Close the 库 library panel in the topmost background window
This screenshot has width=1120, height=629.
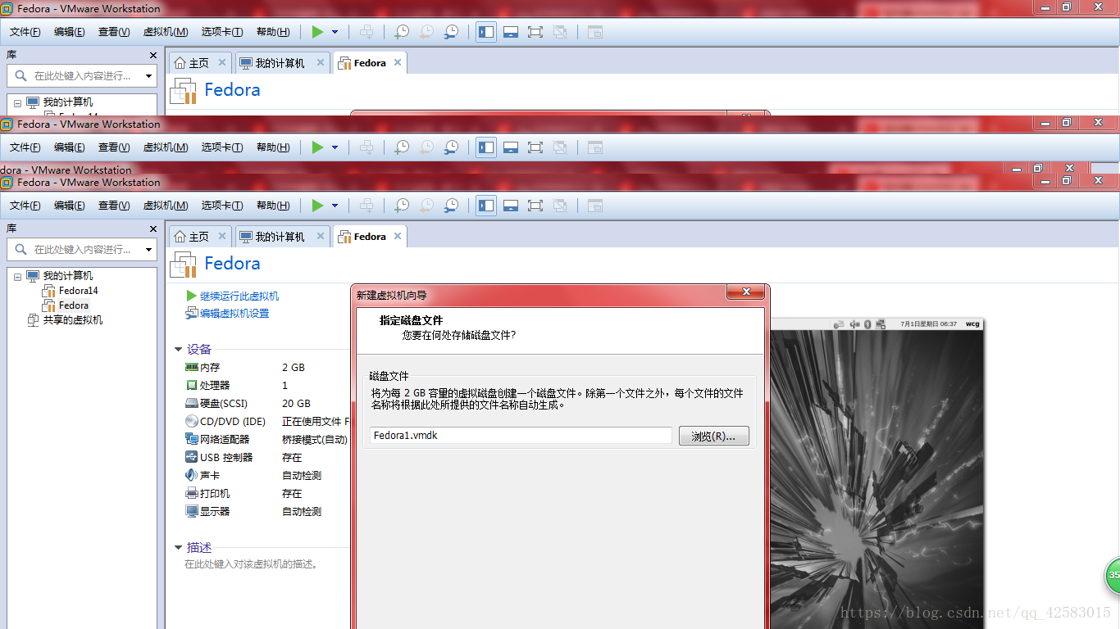(153, 55)
